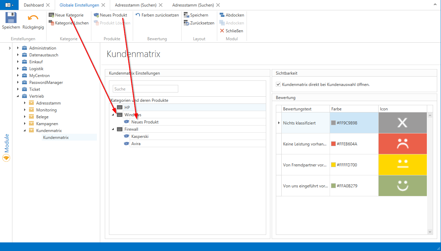This screenshot has height=251, width=441.
Task: Click the Rückgängig undo arrow icon
Action: (x=33, y=18)
